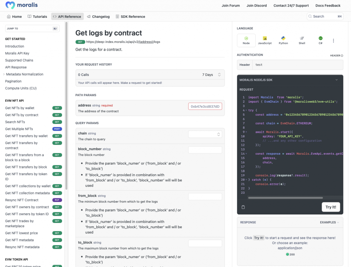Fold code line 9 Moralis.start block

point(246,132)
